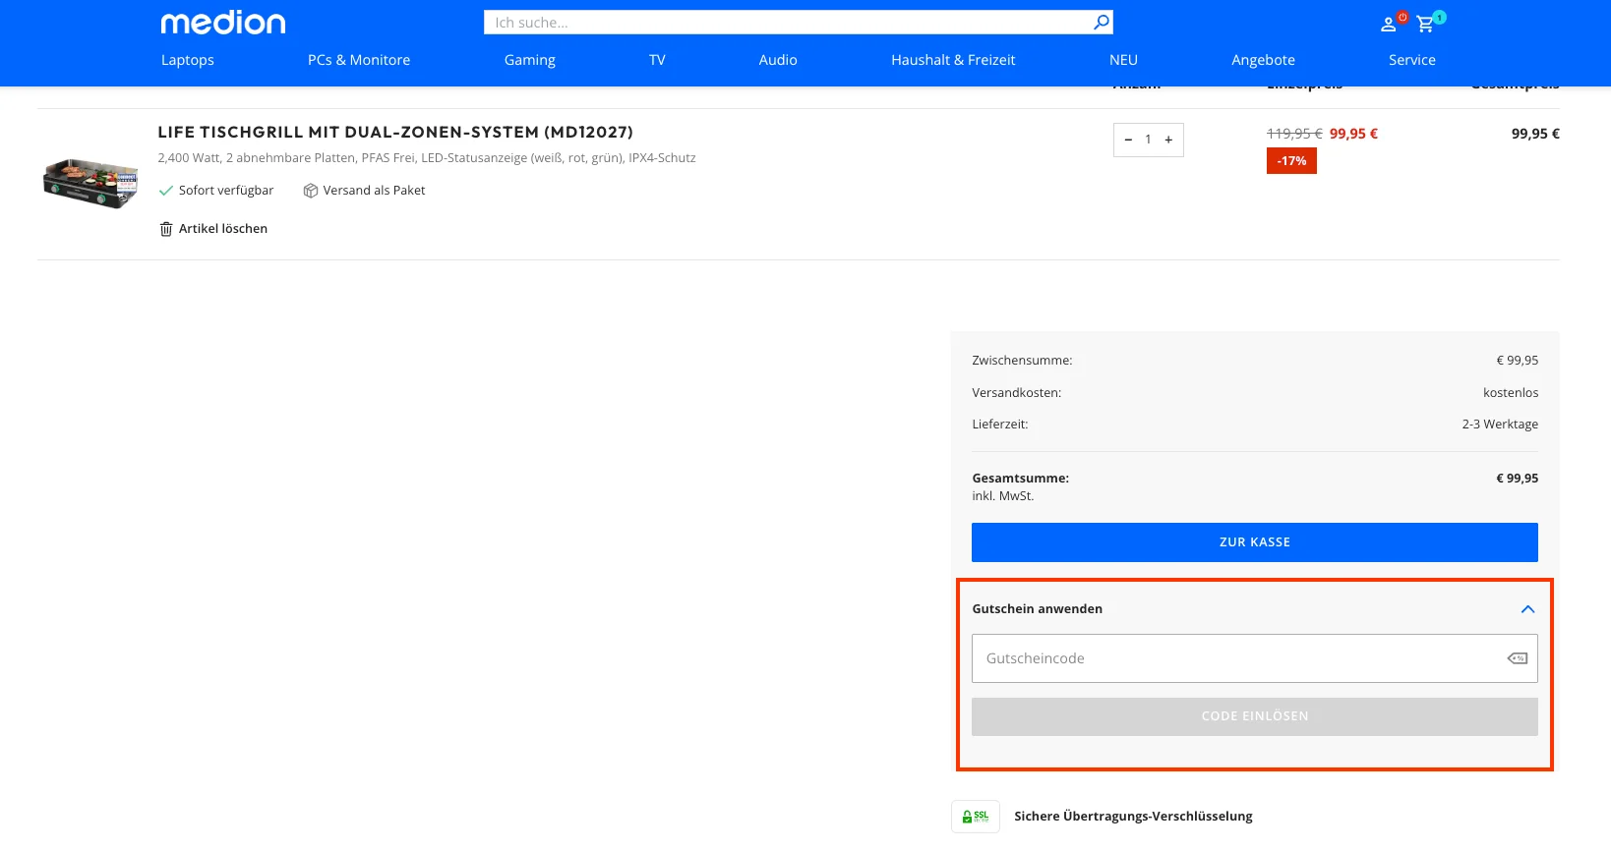Click the SSL security badge icon

point(976,817)
